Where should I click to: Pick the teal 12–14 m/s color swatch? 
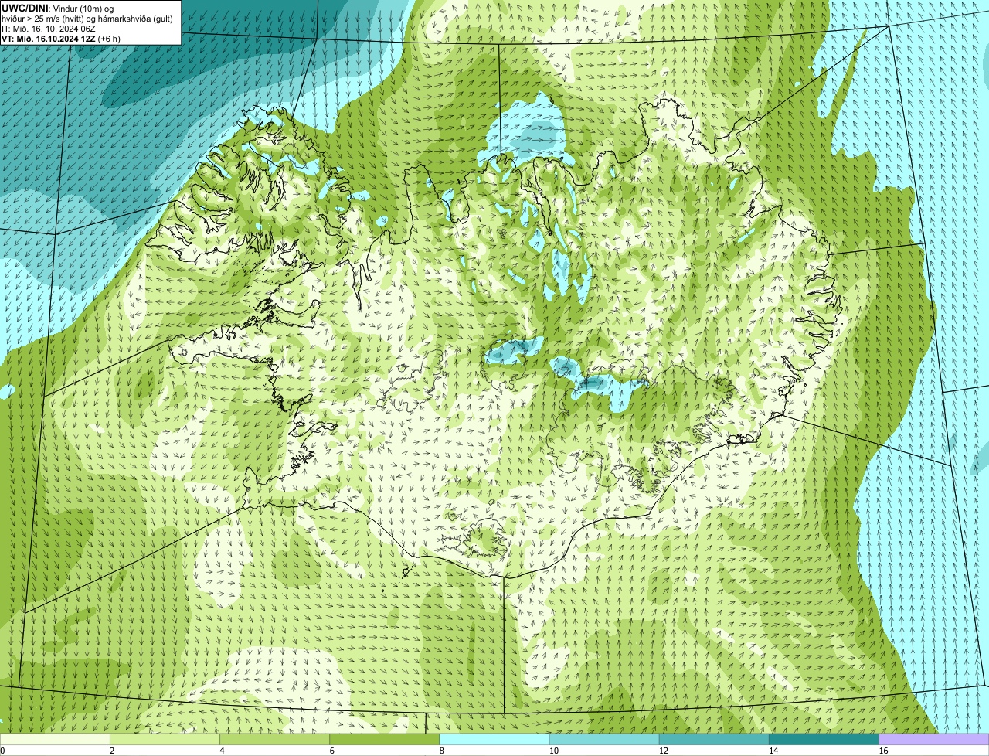[x=714, y=739]
